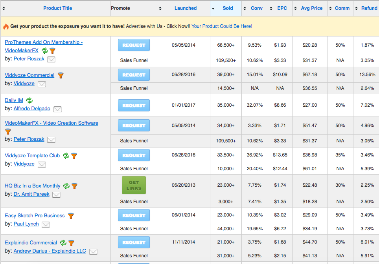The width and height of the screenshot is (379, 264).
Task: Open Viddyoze Template Club product page
Action: point(32,156)
